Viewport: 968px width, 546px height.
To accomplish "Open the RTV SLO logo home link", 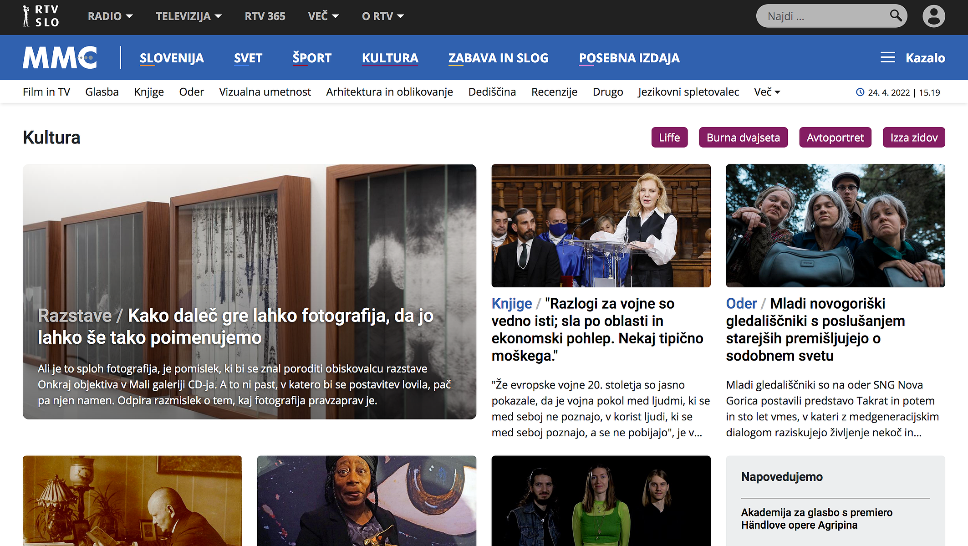I will (41, 16).
